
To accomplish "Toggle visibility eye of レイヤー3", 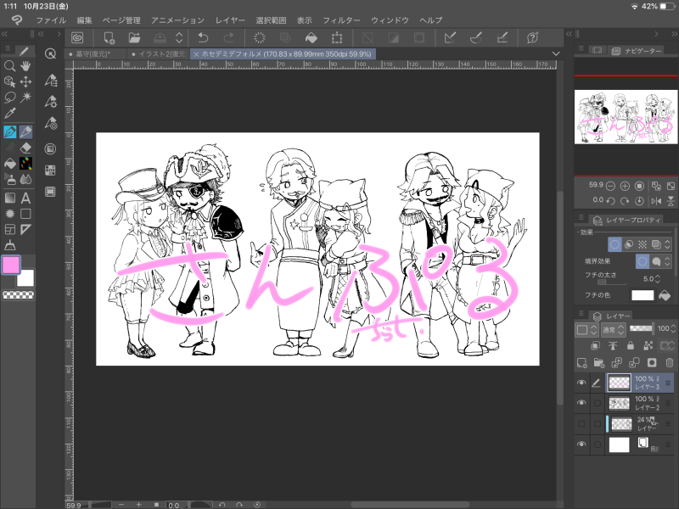I will (581, 383).
